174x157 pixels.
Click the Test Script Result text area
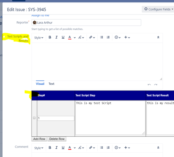[x=160, y=118]
